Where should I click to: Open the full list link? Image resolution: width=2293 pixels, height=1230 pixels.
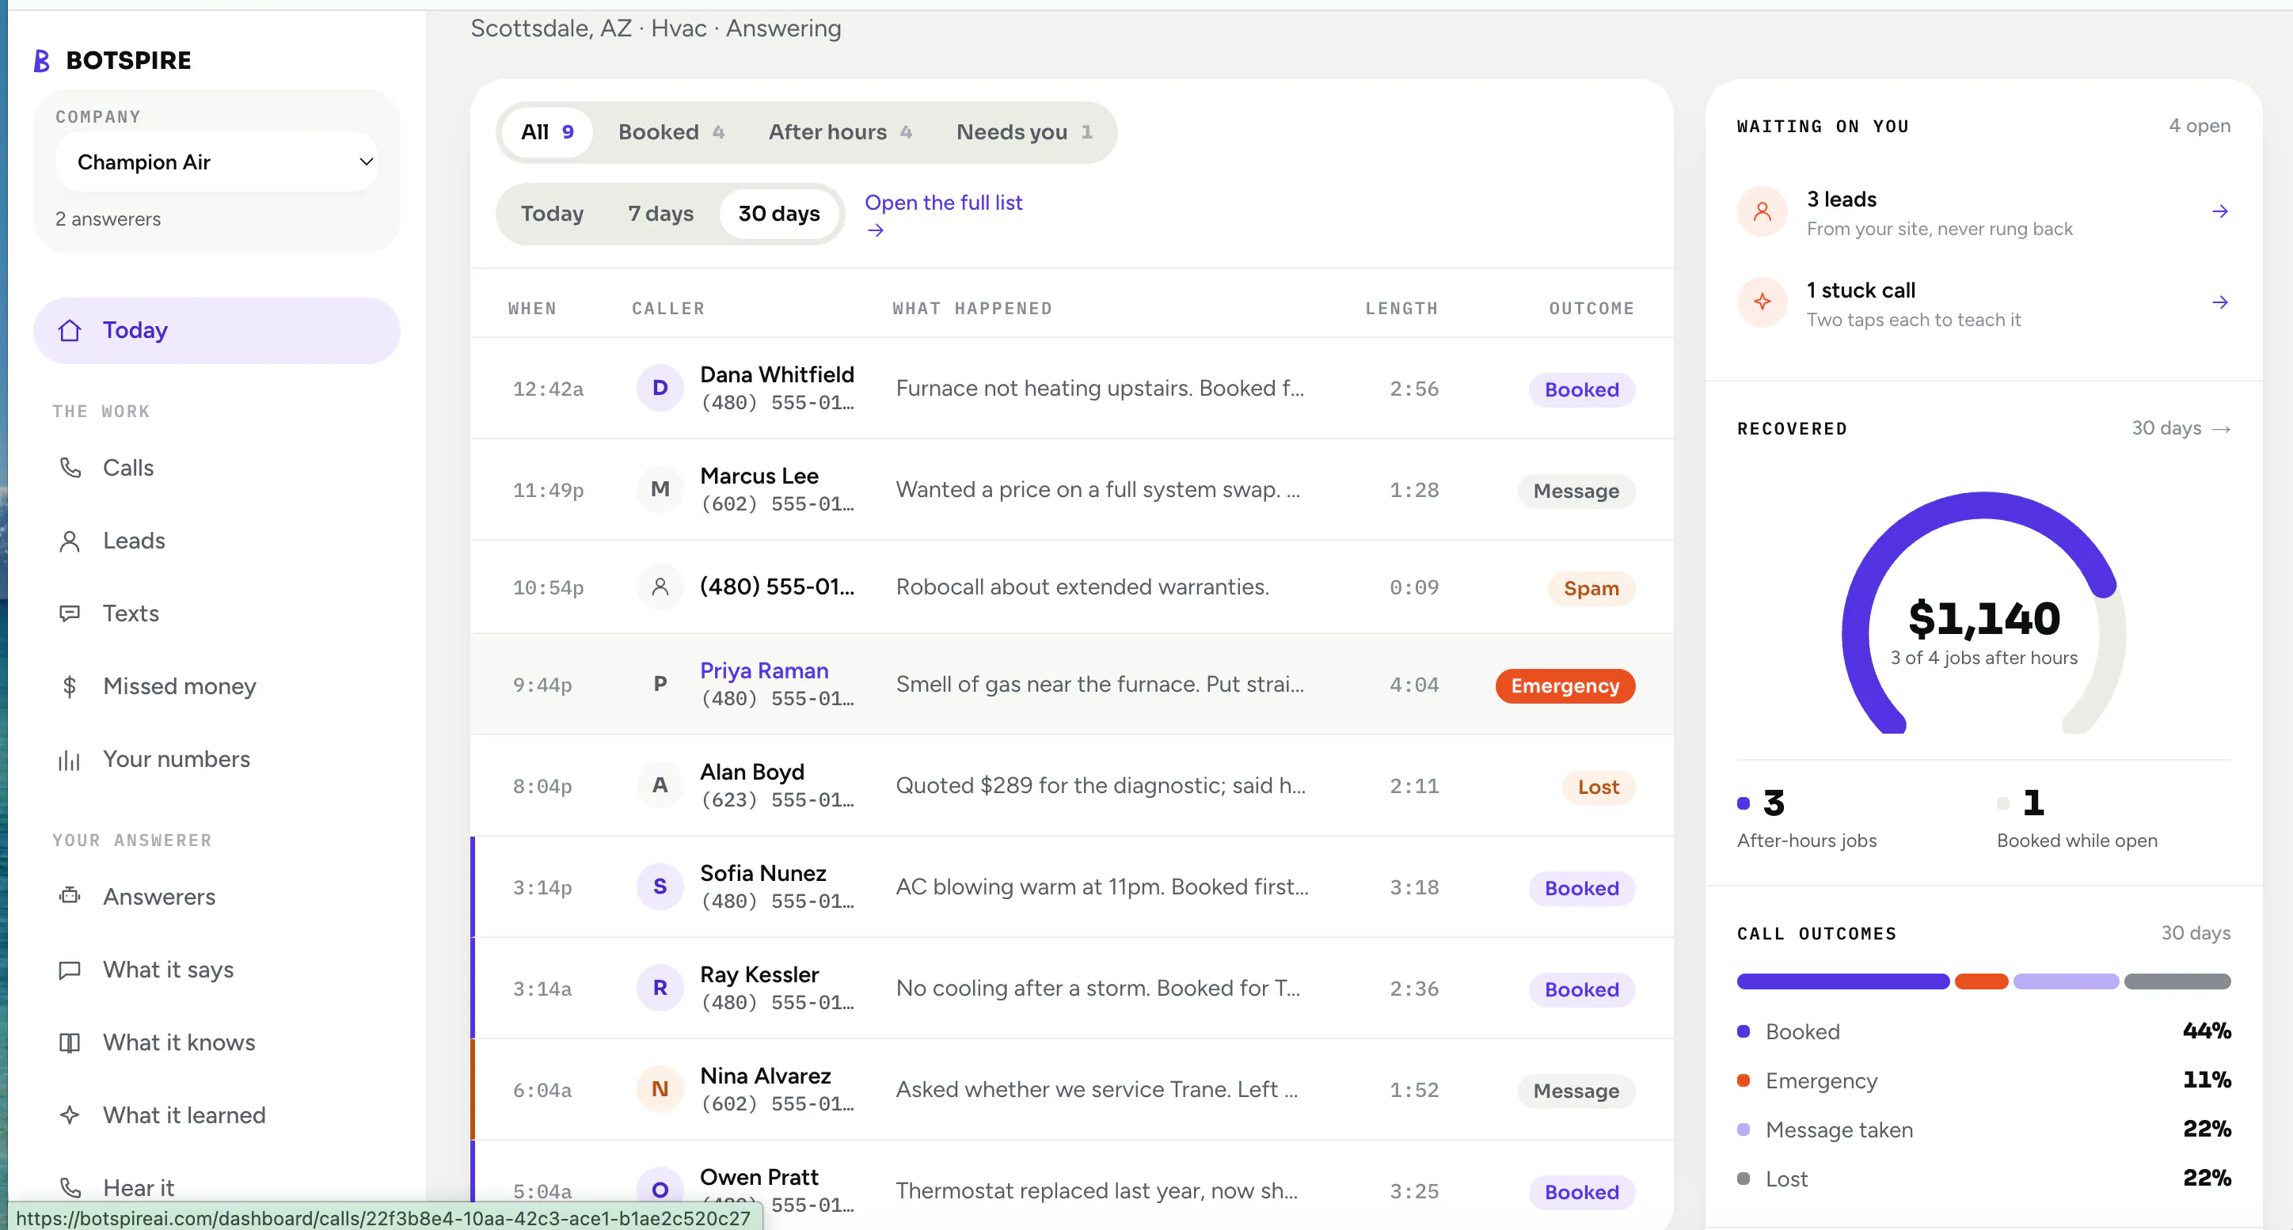coord(944,214)
